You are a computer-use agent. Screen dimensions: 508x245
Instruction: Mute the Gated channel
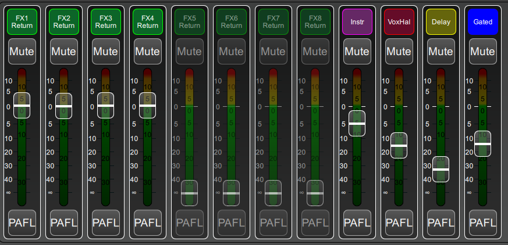(x=482, y=51)
